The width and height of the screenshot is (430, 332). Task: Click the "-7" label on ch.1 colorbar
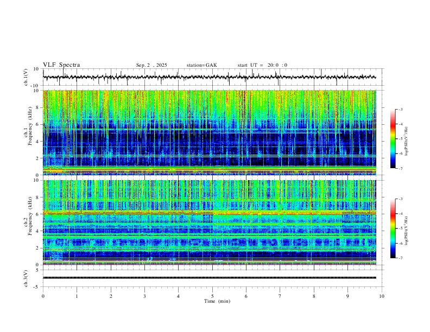(x=400, y=169)
